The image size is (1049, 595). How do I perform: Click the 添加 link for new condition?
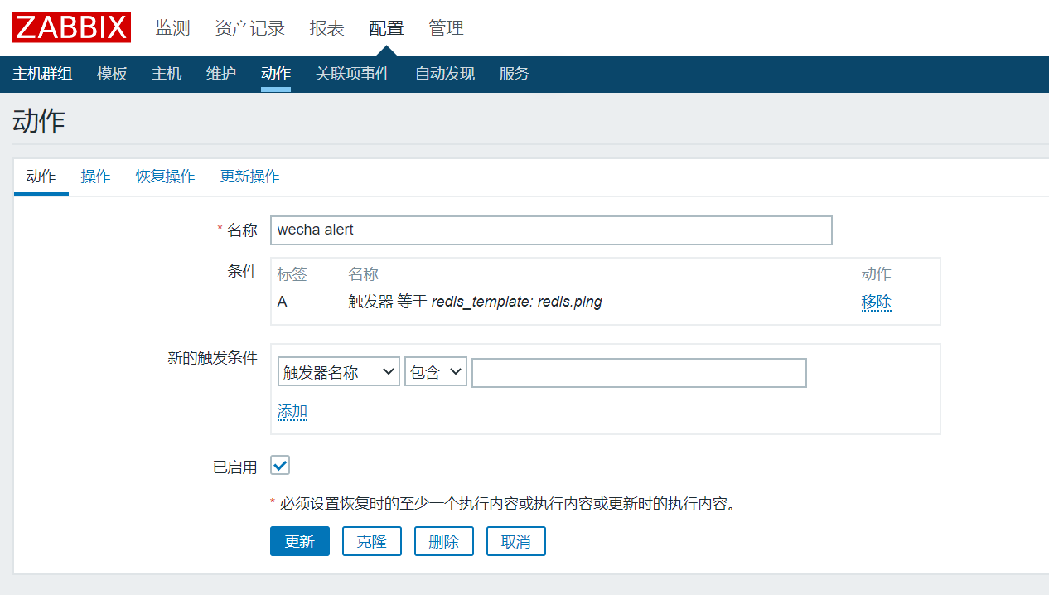tap(292, 411)
